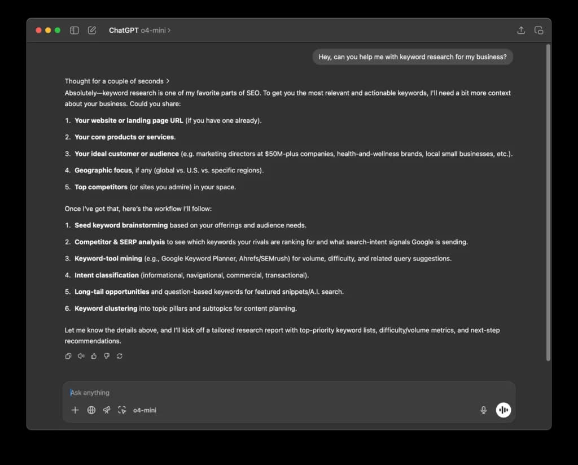Launch voice mode with the waveform button
This screenshot has height=465, width=578.
[503, 410]
